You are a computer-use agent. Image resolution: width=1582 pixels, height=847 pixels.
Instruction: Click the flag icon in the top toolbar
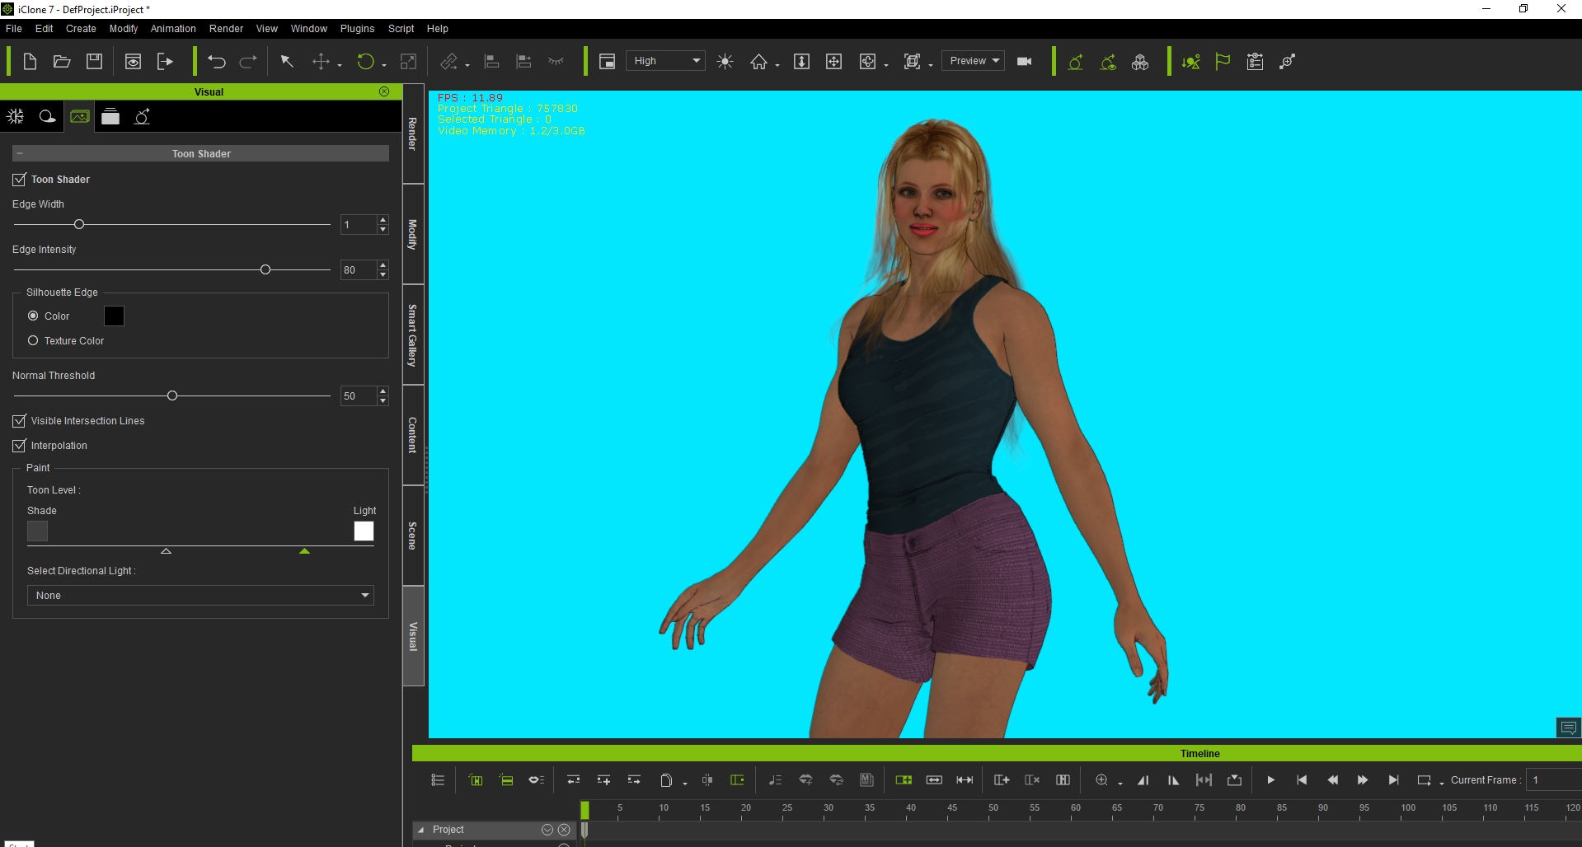pyautogui.click(x=1223, y=62)
